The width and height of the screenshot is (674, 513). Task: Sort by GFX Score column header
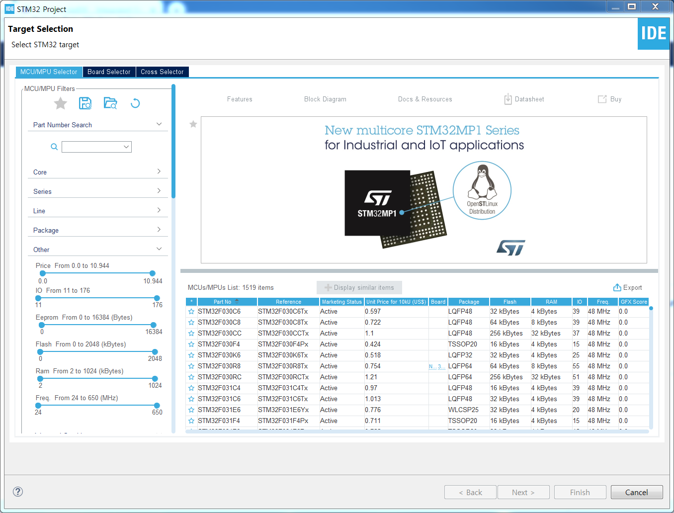coord(634,302)
